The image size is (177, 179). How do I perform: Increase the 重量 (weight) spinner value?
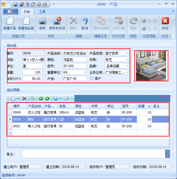[43, 71]
